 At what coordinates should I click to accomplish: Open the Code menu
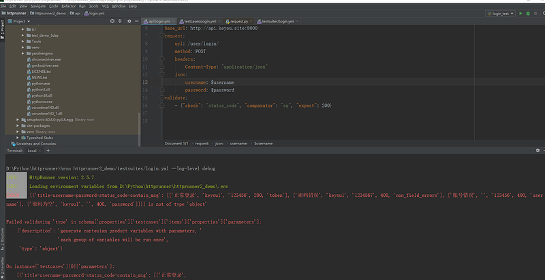(x=54, y=6)
